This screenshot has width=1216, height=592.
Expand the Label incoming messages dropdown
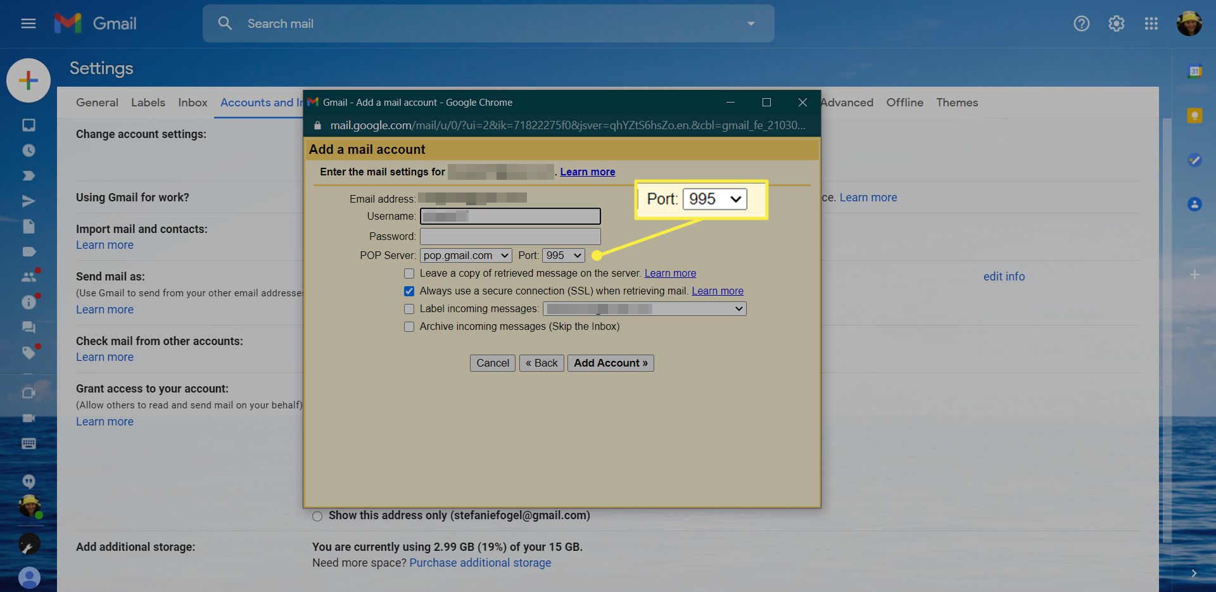[x=644, y=309]
